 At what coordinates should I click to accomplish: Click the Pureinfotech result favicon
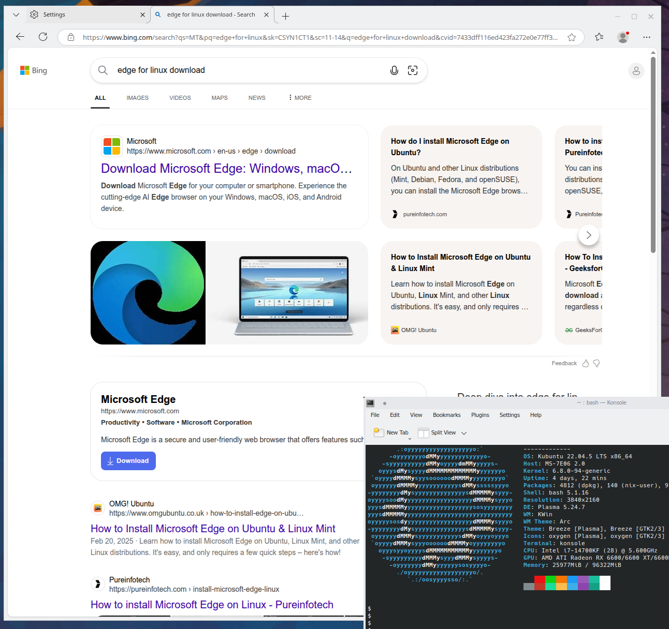[x=97, y=584]
